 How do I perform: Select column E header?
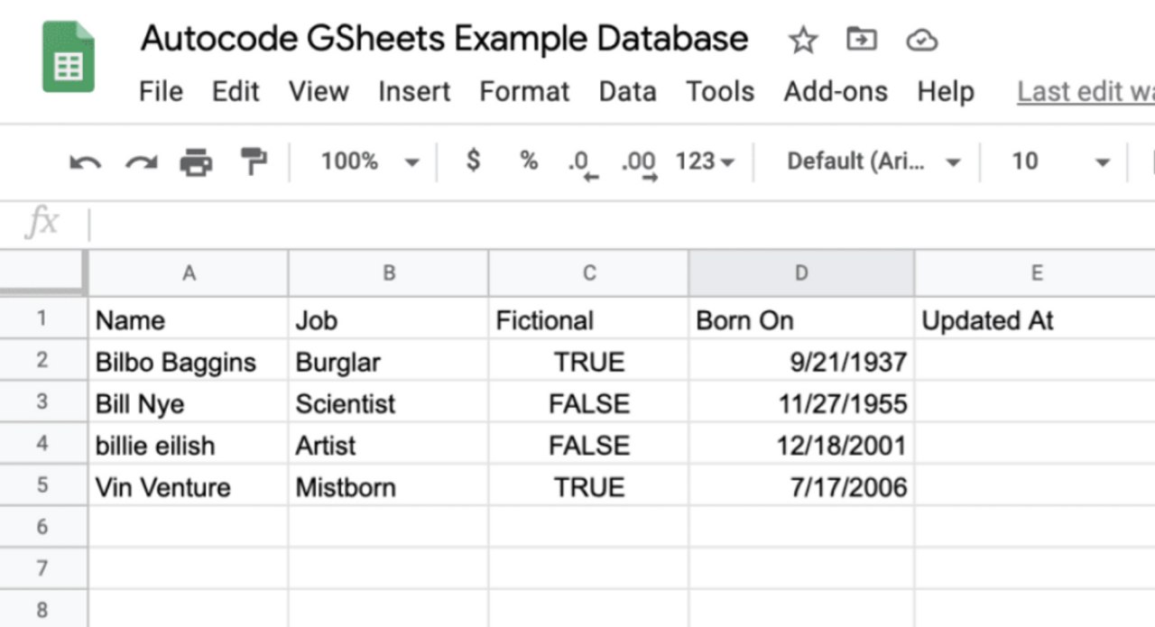1035,273
